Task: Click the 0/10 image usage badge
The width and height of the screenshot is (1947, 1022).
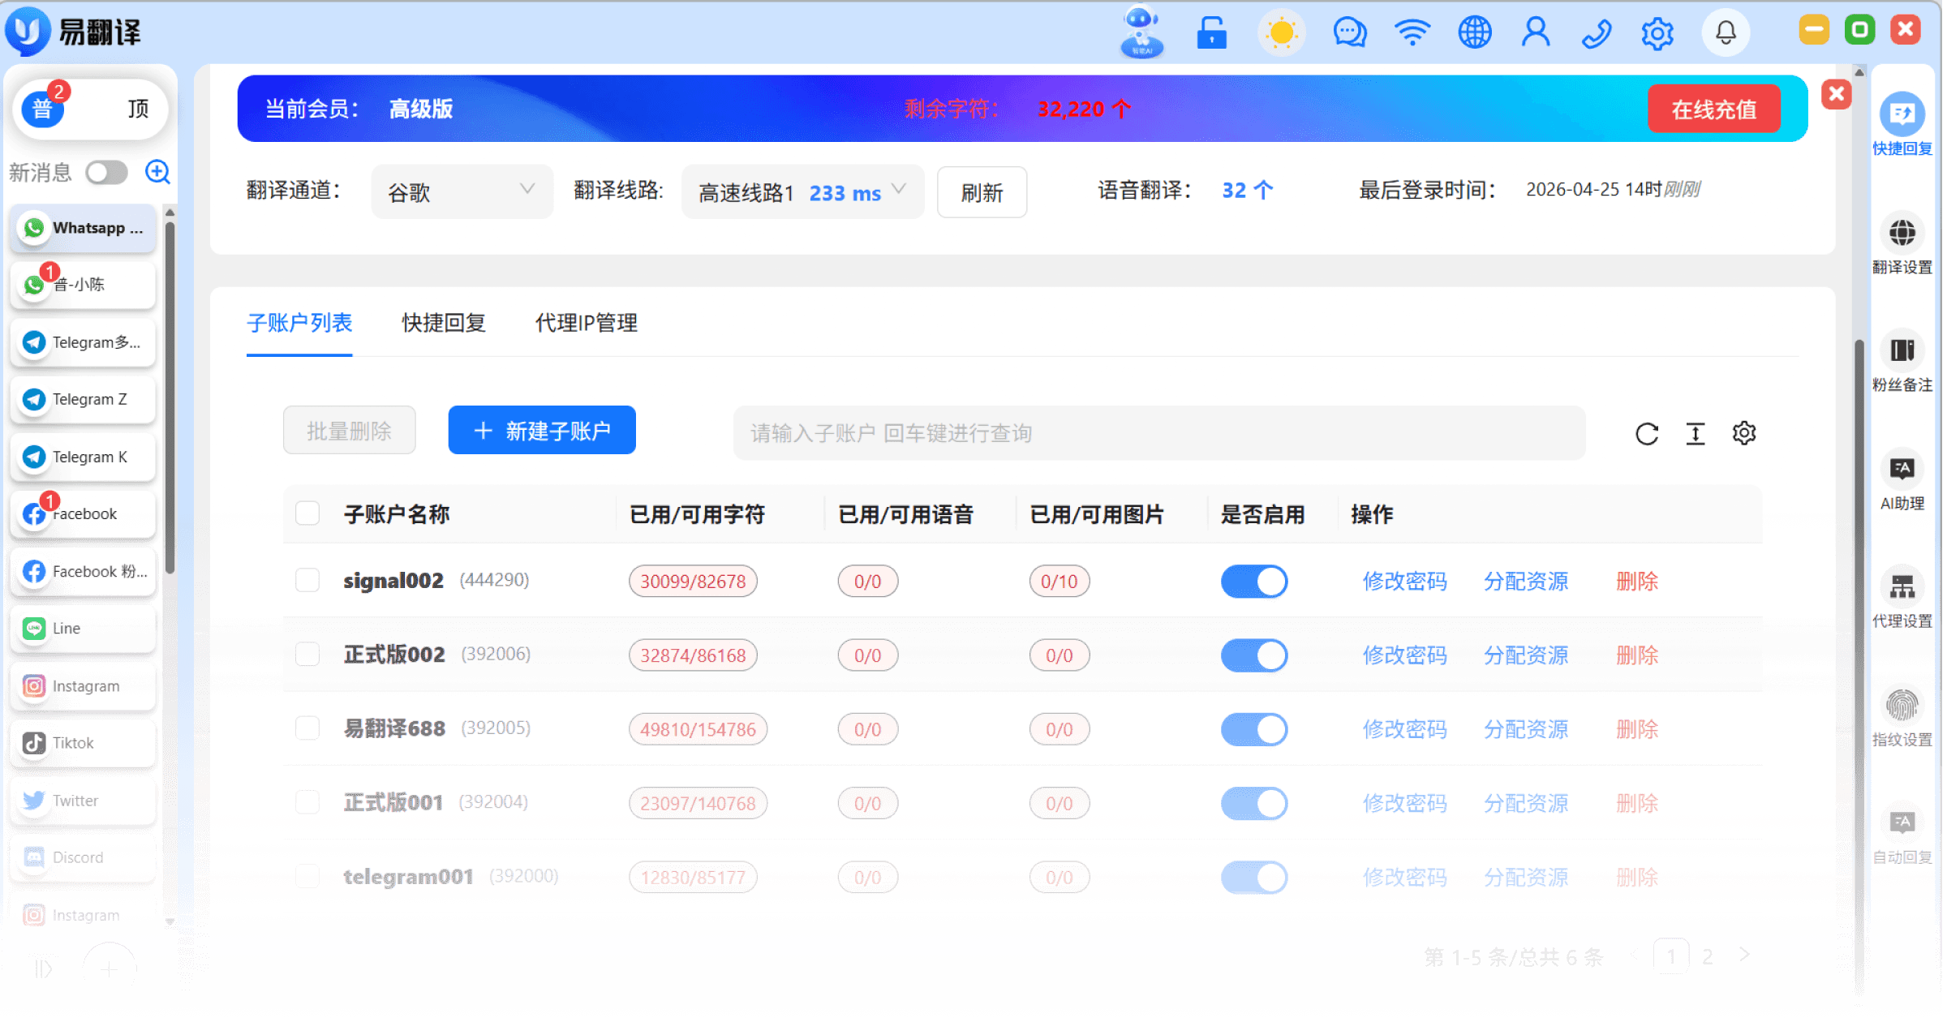Action: click(1059, 582)
